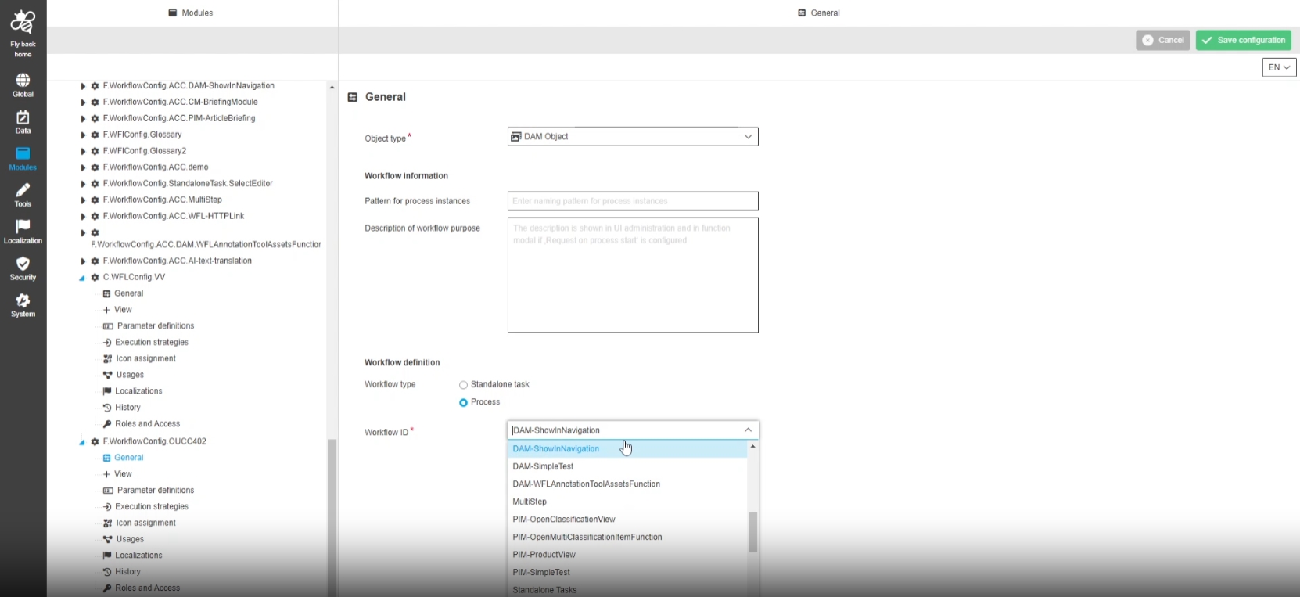Click the Cancel button
The width and height of the screenshot is (1300, 597).
[x=1162, y=40]
